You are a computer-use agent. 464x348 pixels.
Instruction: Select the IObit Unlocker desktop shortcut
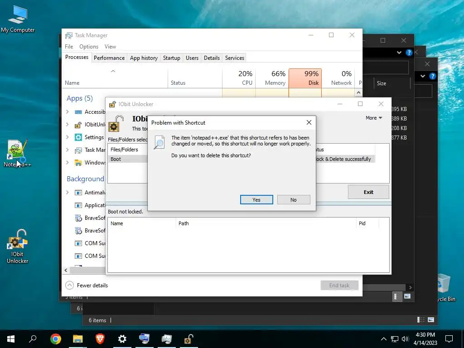click(x=17, y=246)
